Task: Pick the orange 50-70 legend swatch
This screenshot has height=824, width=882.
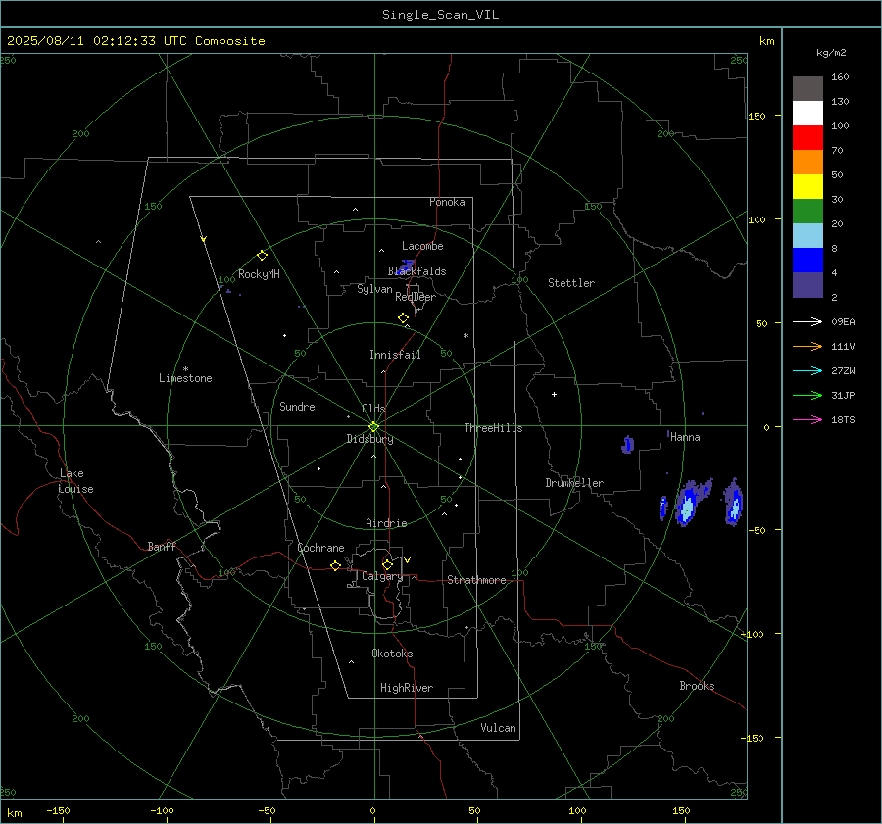Action: point(808,162)
